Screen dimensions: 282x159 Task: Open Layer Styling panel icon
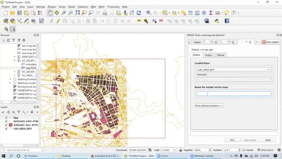[3, 112]
